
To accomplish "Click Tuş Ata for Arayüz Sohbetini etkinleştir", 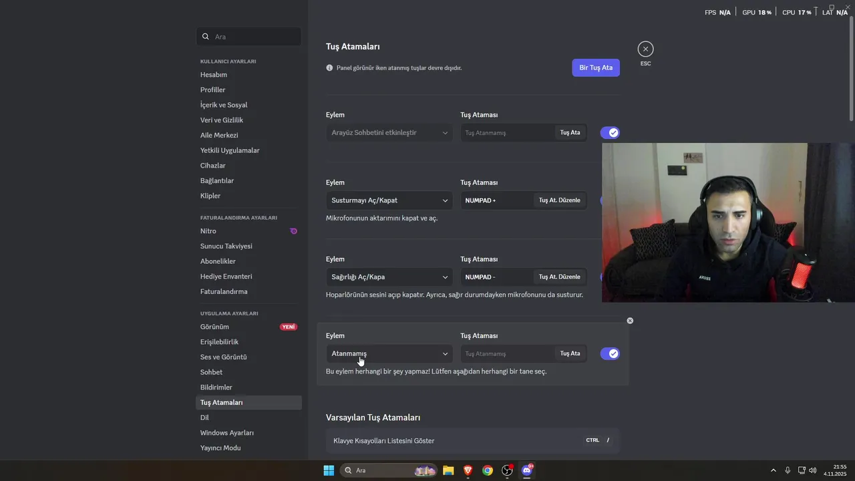I will tap(570, 132).
